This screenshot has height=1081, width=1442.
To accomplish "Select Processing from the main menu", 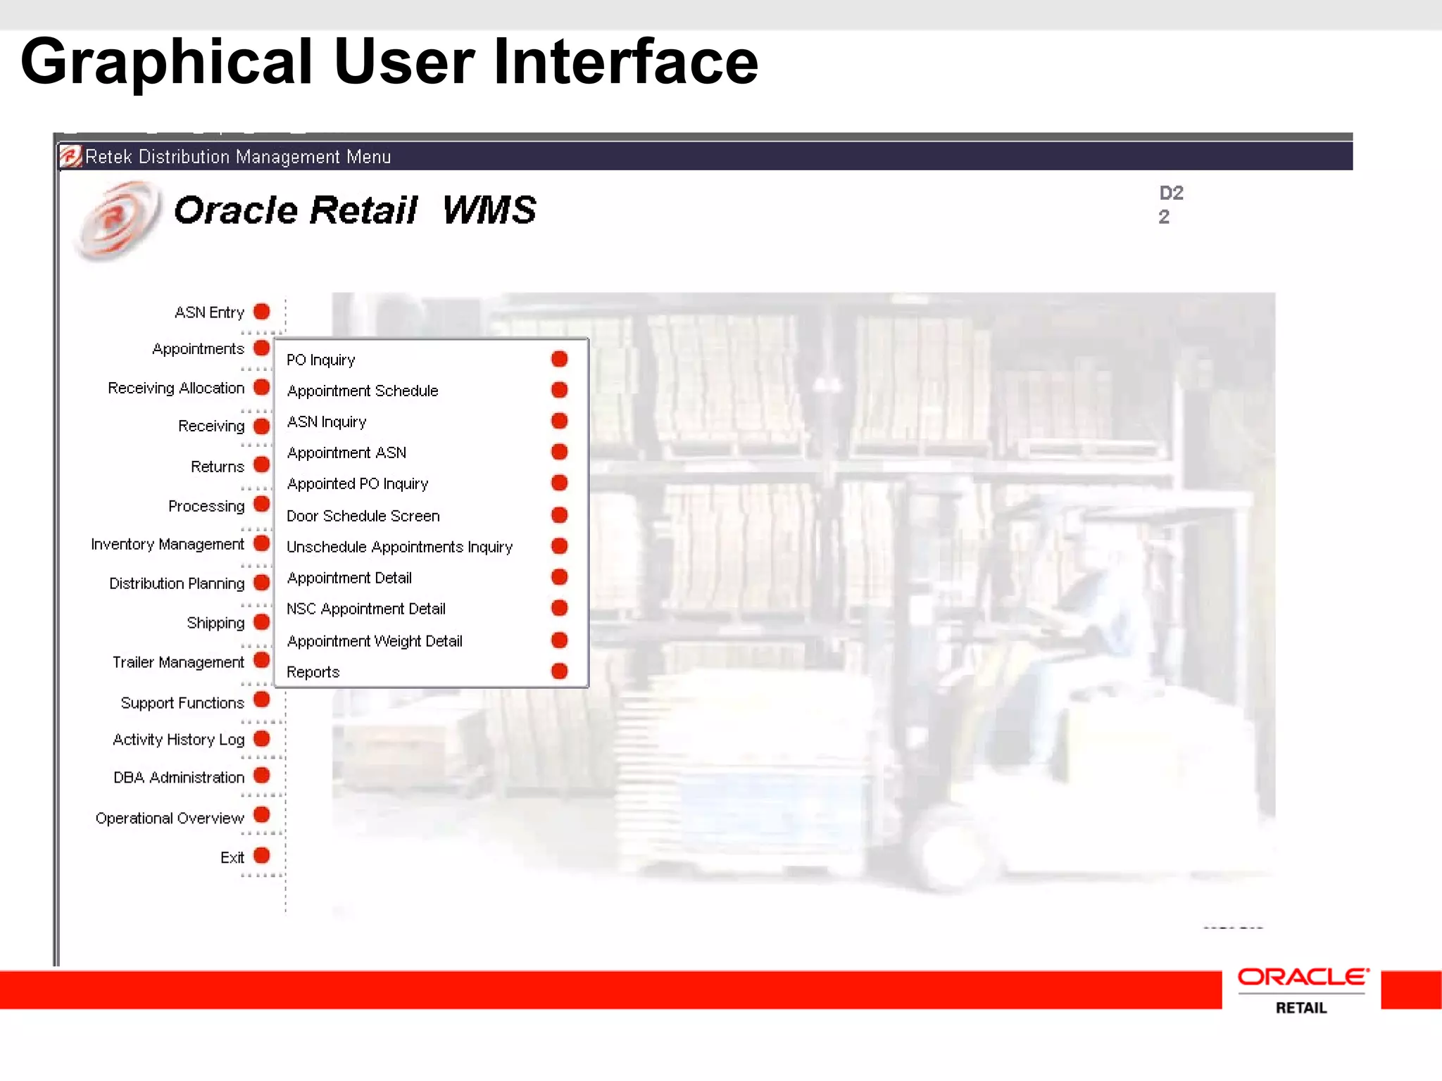I will [206, 506].
